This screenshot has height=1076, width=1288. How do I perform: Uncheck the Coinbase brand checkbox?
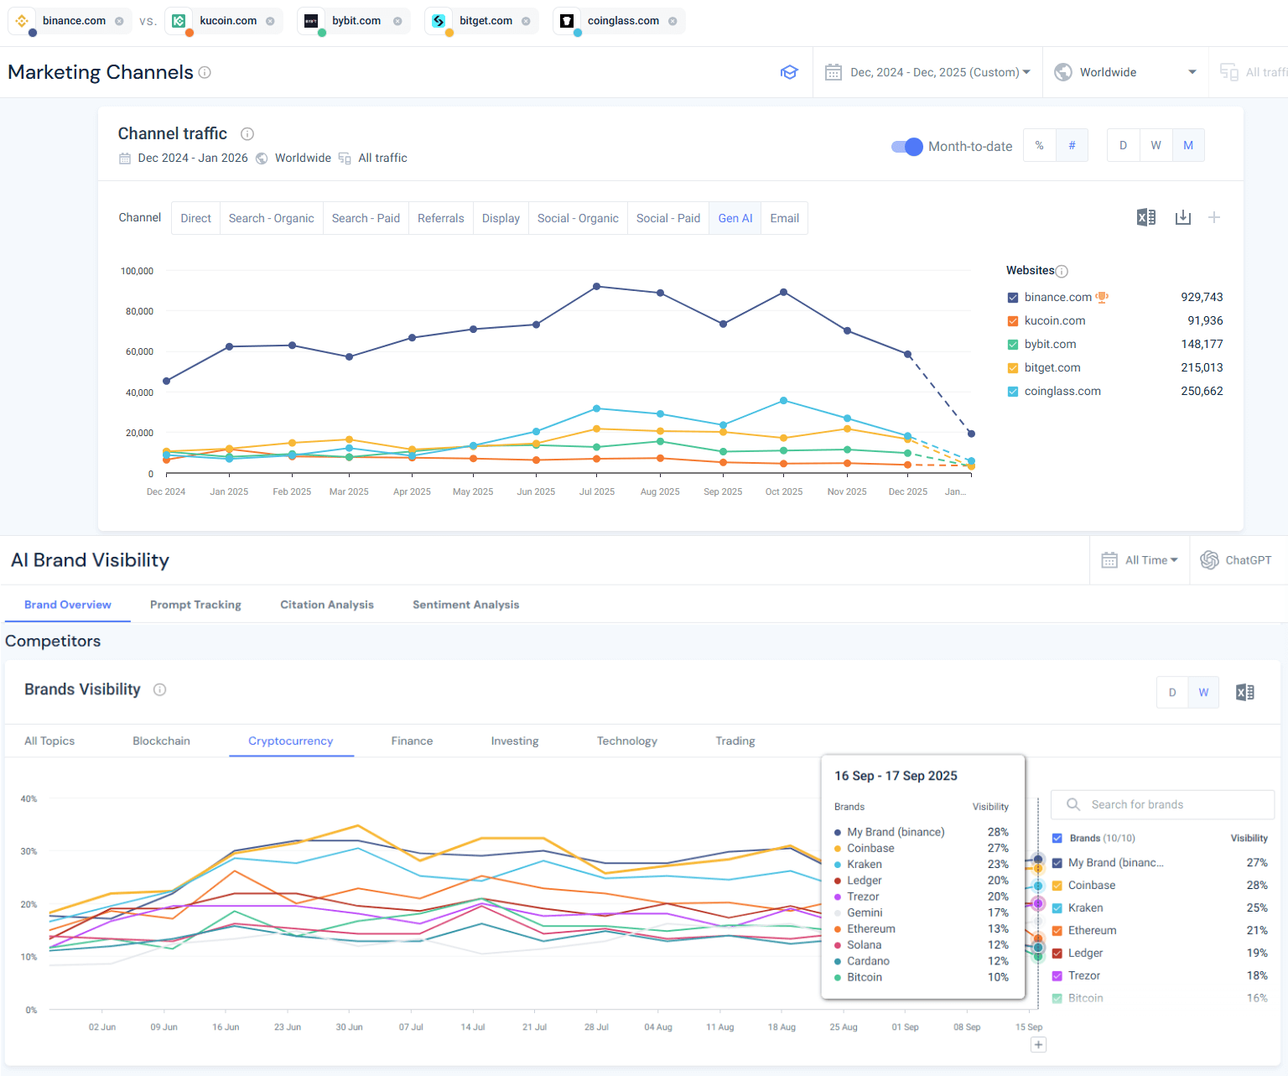point(1057,885)
